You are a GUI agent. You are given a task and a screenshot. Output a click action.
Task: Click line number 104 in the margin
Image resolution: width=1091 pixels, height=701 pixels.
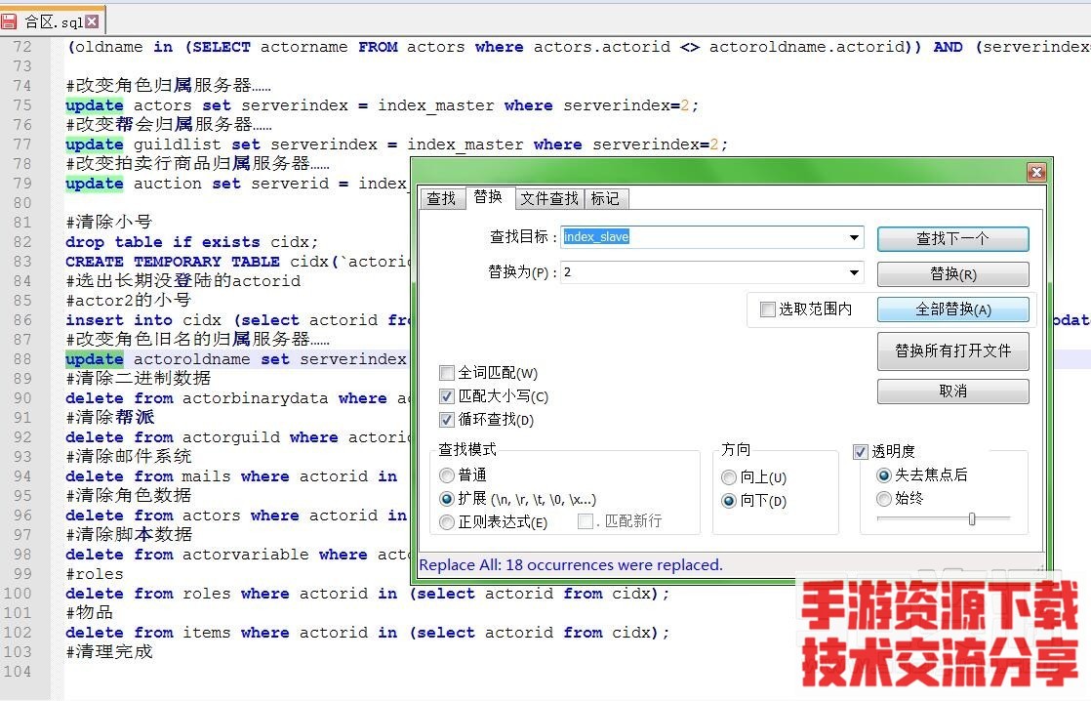point(18,672)
